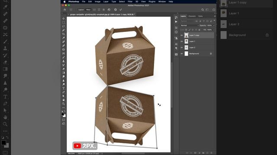Switch to the Channels tab
Viewport: 277px width, 155px height.
point(192,16)
